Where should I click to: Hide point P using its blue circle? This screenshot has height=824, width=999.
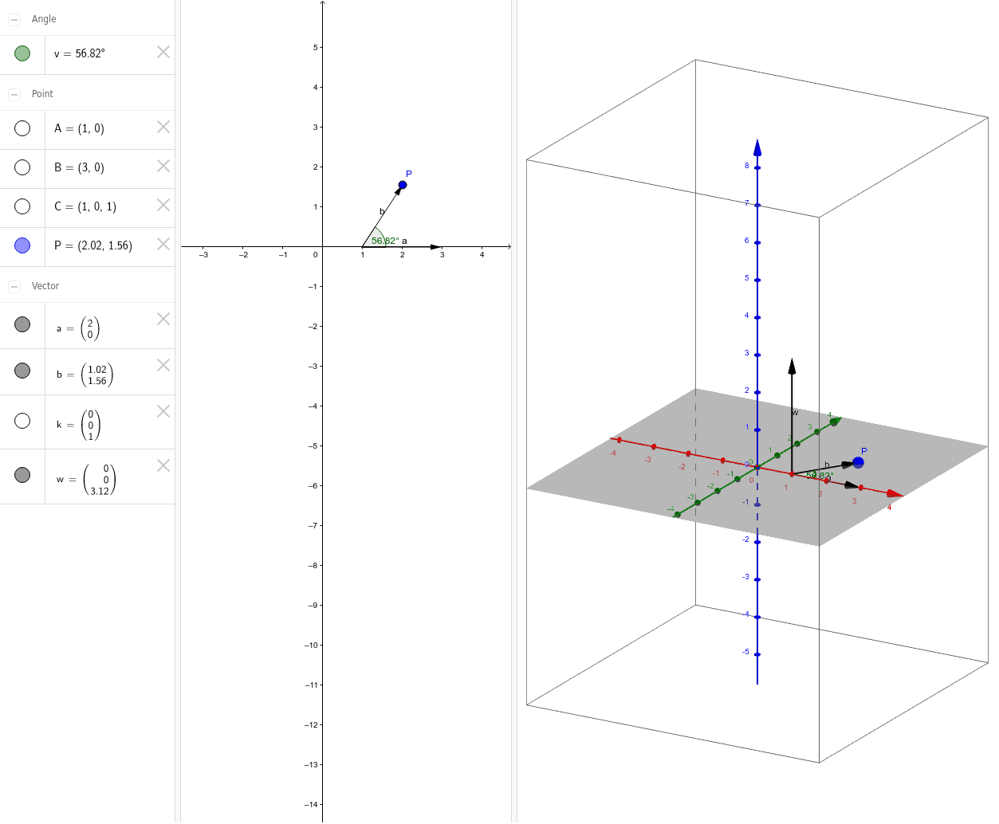(x=22, y=244)
